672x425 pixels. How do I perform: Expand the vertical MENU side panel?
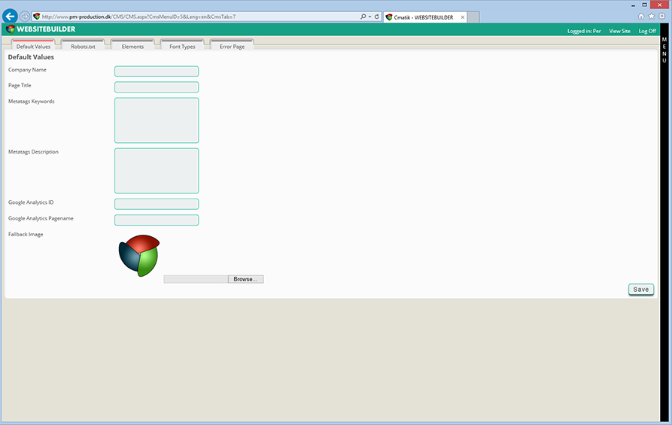(x=664, y=50)
